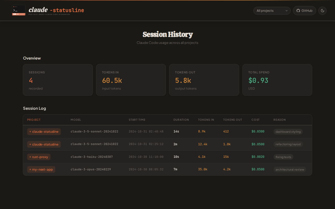This screenshot has height=209, width=335.
Task: Click the terminal logo icon in the header
Action: pyautogui.click(x=19, y=10)
